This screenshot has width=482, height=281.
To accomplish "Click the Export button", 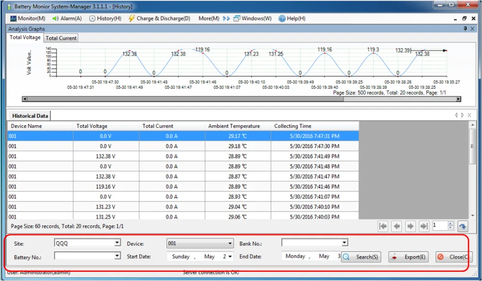I will tap(408, 257).
